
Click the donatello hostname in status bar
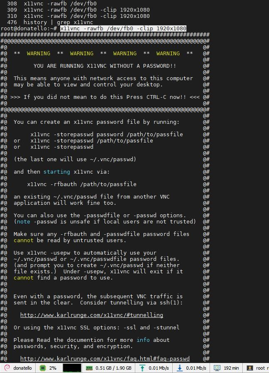pyautogui.click(x=22, y=368)
